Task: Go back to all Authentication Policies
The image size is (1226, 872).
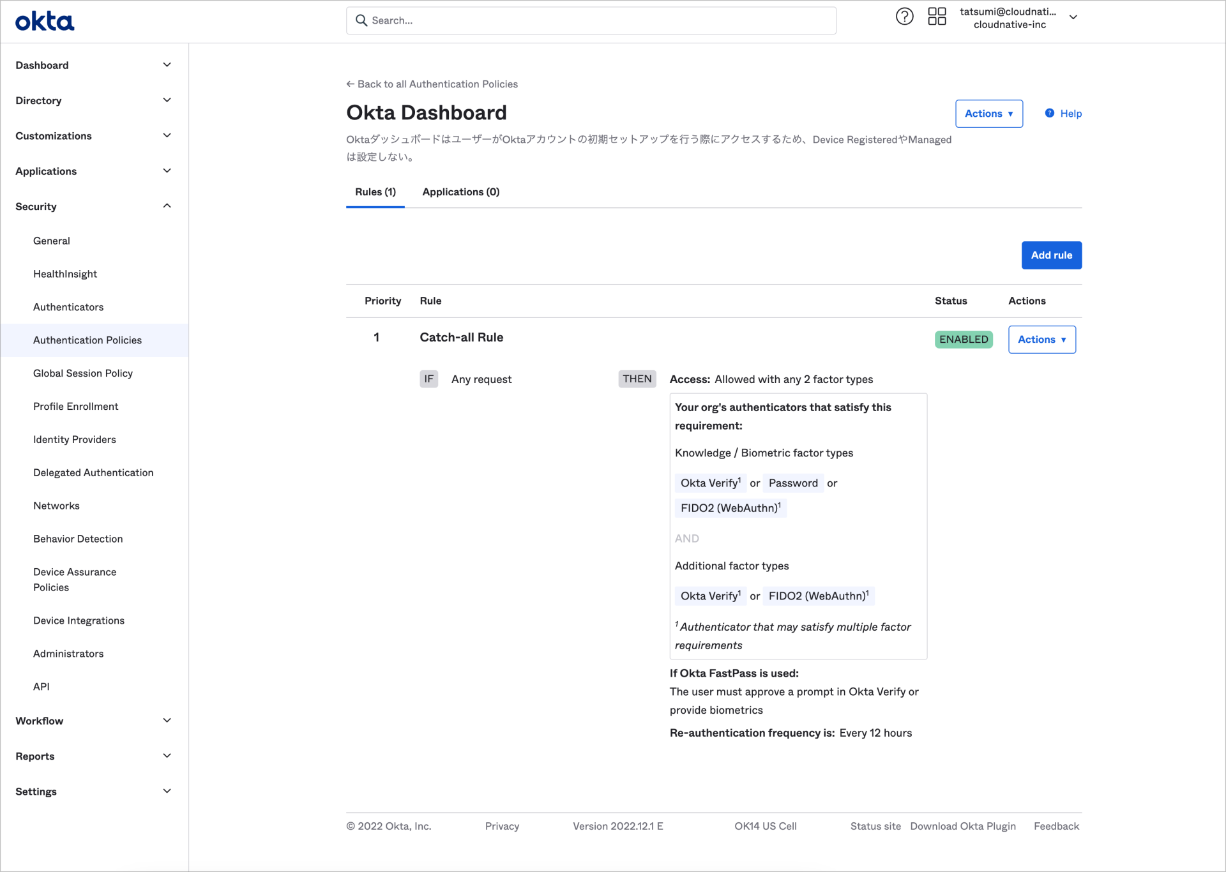Action: pos(432,84)
